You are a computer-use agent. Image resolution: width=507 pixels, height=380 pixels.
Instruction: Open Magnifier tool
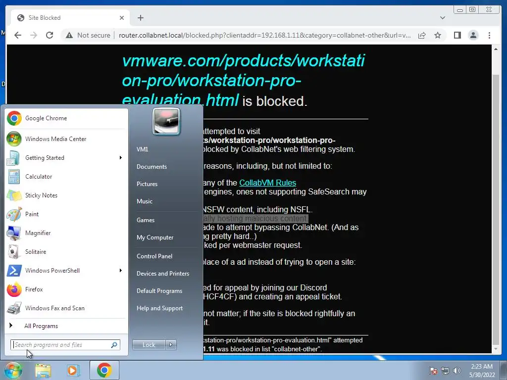(66, 233)
